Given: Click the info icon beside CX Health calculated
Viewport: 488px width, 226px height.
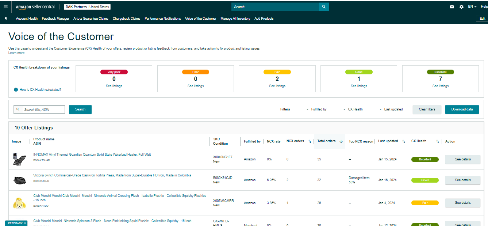Looking at the screenshot, I should (16, 90).
